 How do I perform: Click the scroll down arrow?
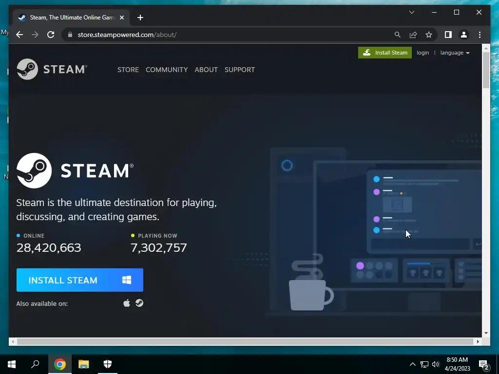(486, 333)
